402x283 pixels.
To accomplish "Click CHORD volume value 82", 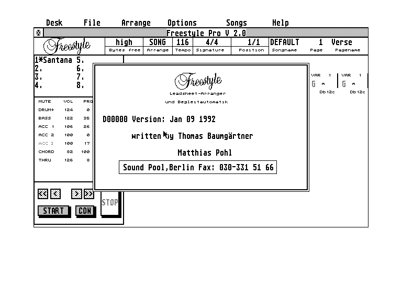I will 70,152.
